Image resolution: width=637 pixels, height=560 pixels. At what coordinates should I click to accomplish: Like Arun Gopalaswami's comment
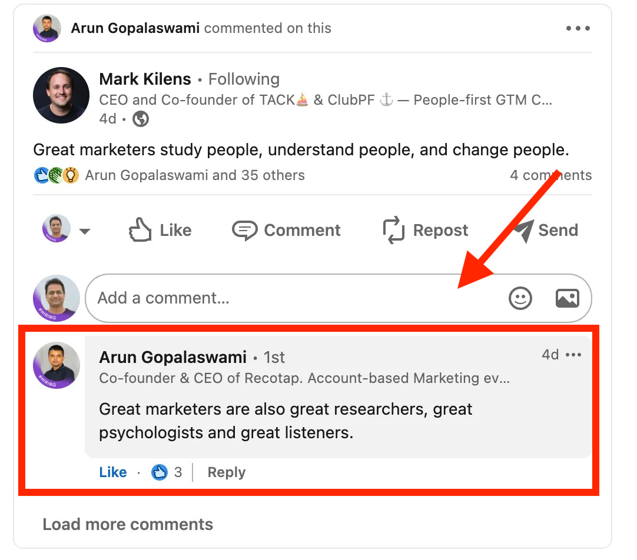point(113,472)
